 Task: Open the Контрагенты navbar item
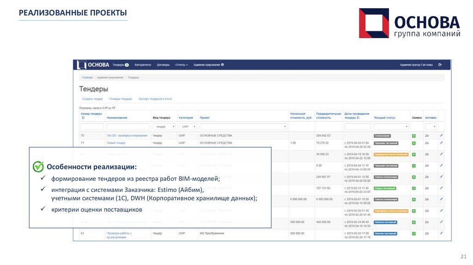point(143,65)
